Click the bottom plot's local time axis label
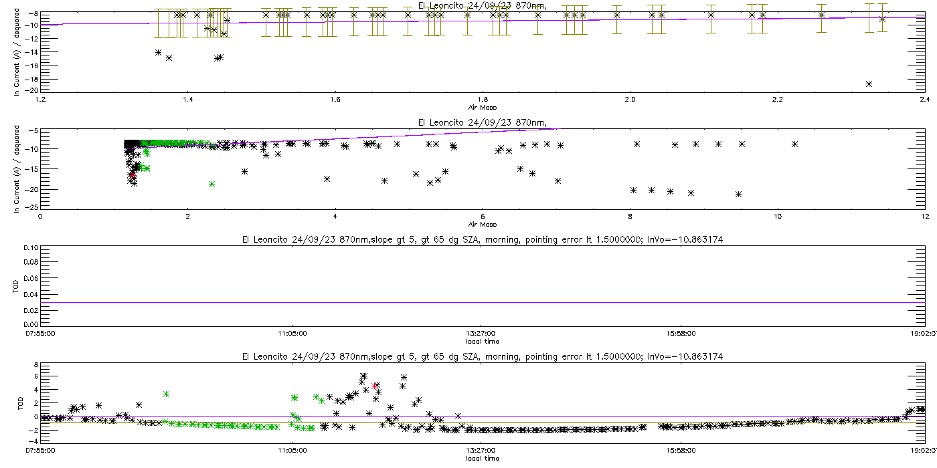This screenshot has width=937, height=468. [482, 459]
